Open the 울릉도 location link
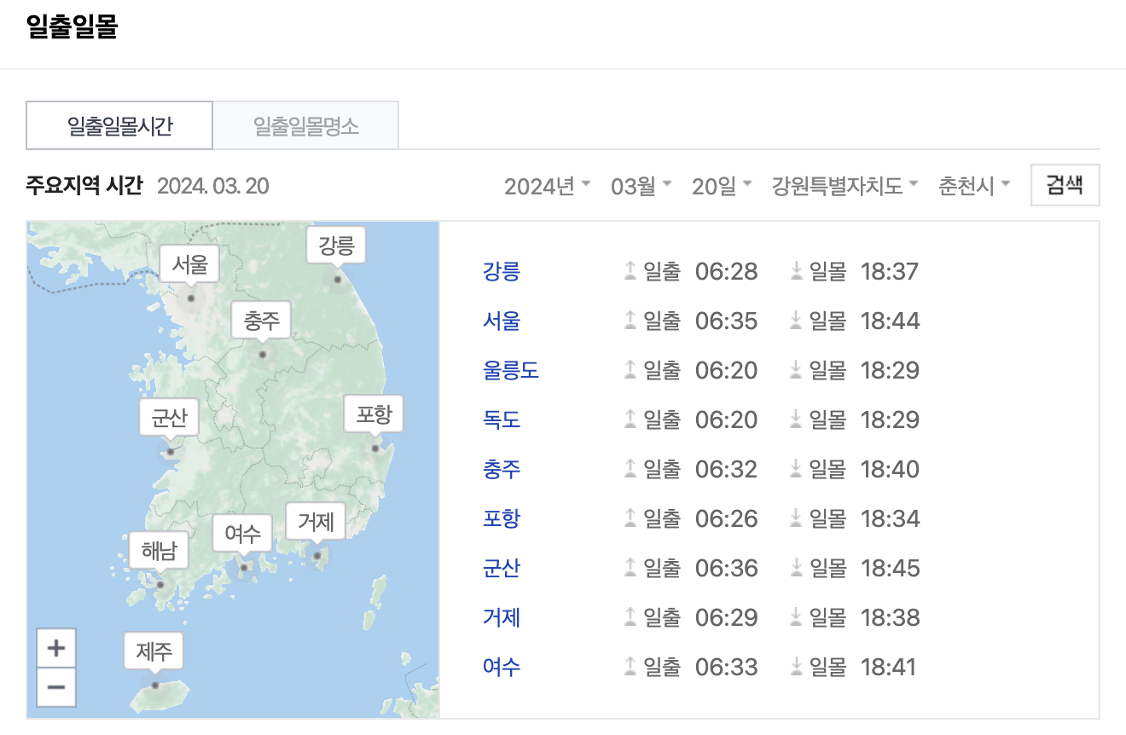The width and height of the screenshot is (1126, 735). pos(510,369)
